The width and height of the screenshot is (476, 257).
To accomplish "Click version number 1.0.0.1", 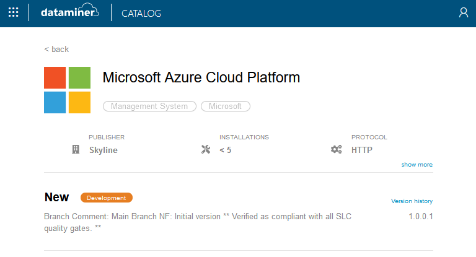I will pyautogui.click(x=420, y=216).
